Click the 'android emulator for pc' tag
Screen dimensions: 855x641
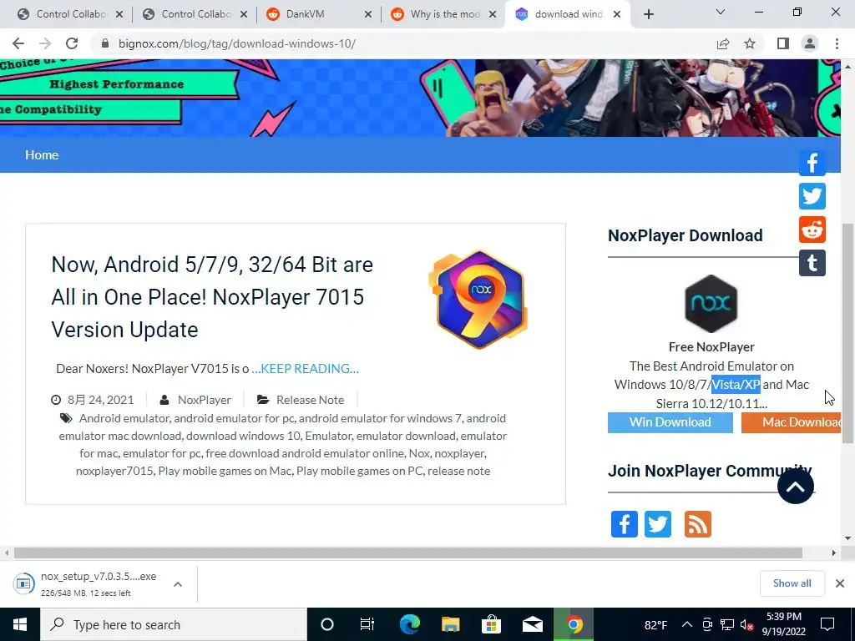pyautogui.click(x=235, y=418)
